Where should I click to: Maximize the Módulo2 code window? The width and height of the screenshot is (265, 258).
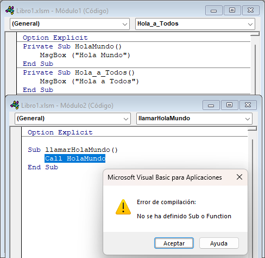[230, 105]
